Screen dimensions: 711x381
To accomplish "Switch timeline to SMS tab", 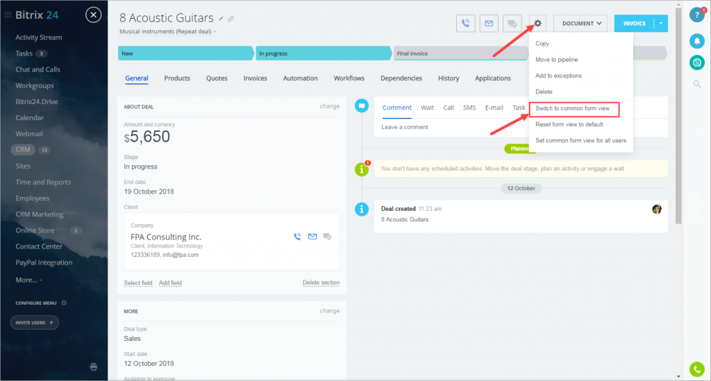I will tap(469, 108).
